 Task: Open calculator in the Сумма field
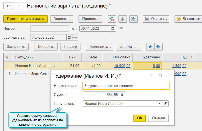[122, 95]
